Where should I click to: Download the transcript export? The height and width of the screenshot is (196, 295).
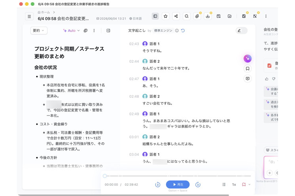(208, 16)
